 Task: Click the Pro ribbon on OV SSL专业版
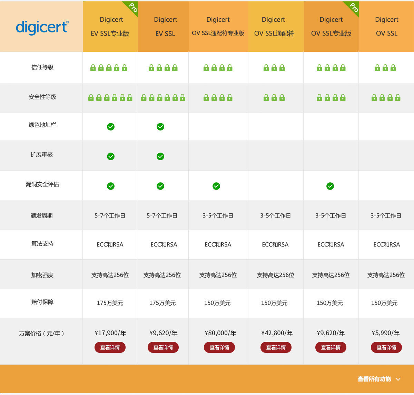coord(352,7)
